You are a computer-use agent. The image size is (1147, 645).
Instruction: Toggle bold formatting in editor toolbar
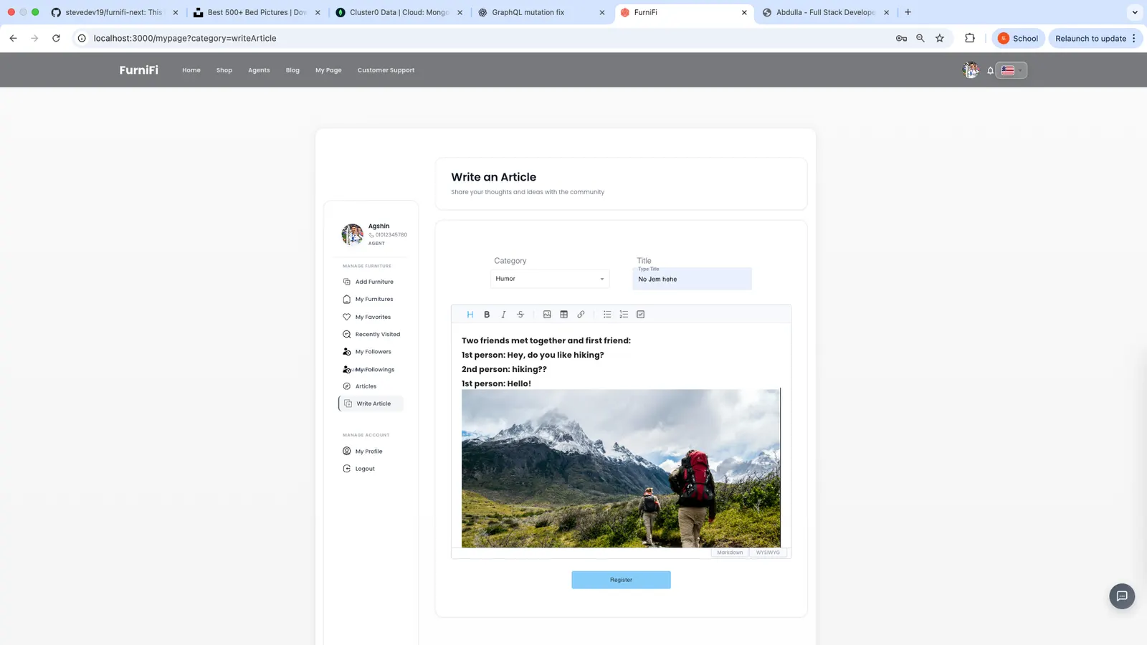(487, 315)
